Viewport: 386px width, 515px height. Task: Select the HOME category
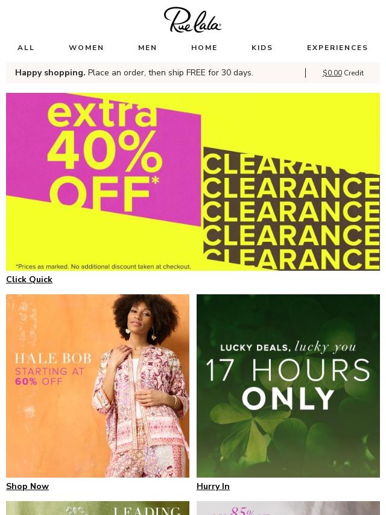(204, 48)
